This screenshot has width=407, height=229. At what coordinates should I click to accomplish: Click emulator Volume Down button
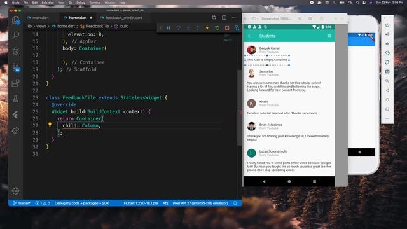[x=387, y=44]
